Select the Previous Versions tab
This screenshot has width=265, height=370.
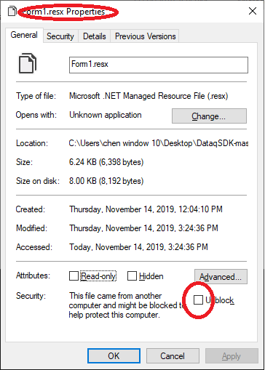(x=145, y=36)
